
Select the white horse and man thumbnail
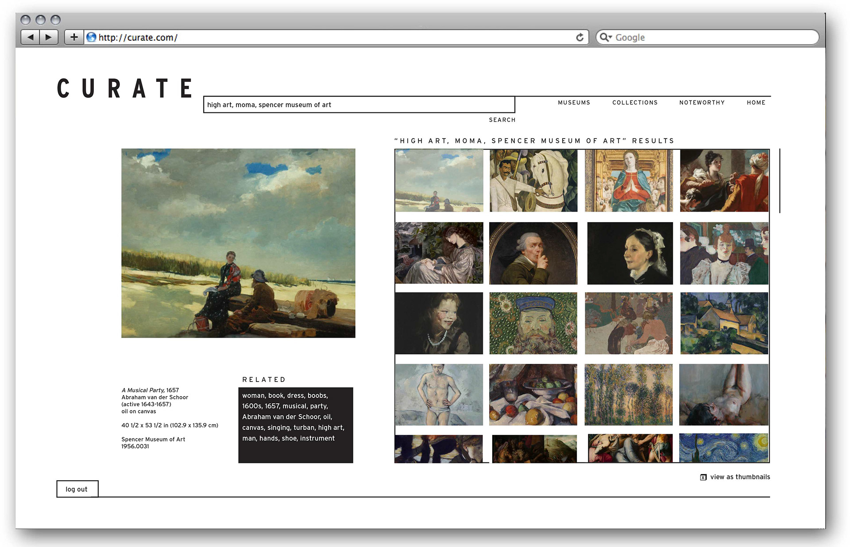pos(533,181)
